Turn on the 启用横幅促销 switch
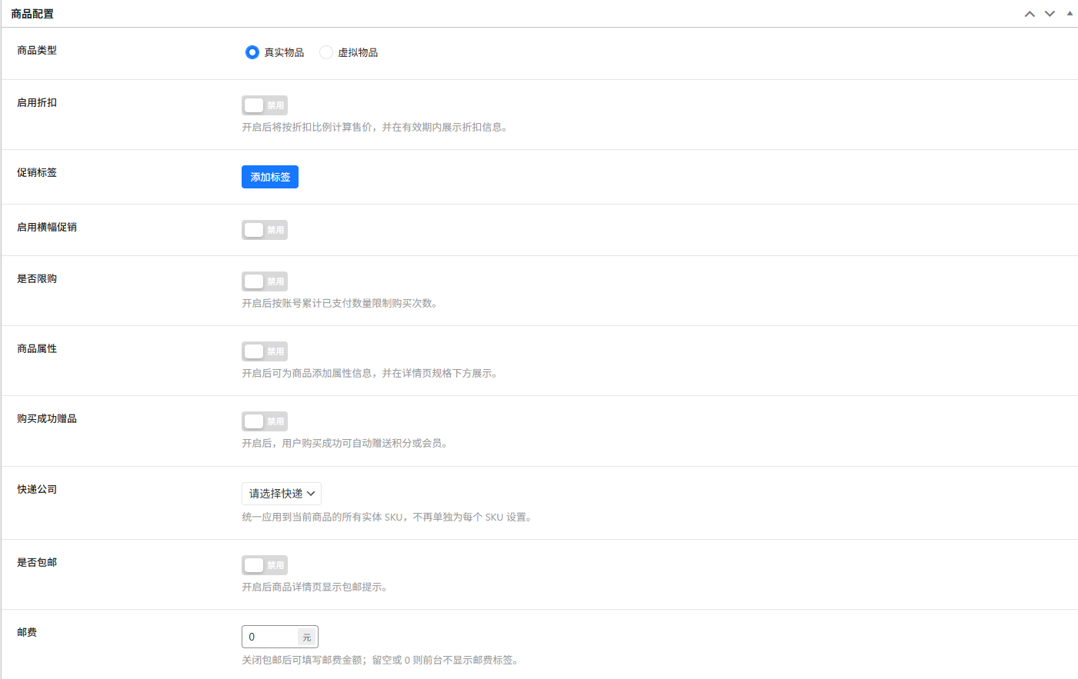Viewport: 1078px width, 679px height. point(264,230)
